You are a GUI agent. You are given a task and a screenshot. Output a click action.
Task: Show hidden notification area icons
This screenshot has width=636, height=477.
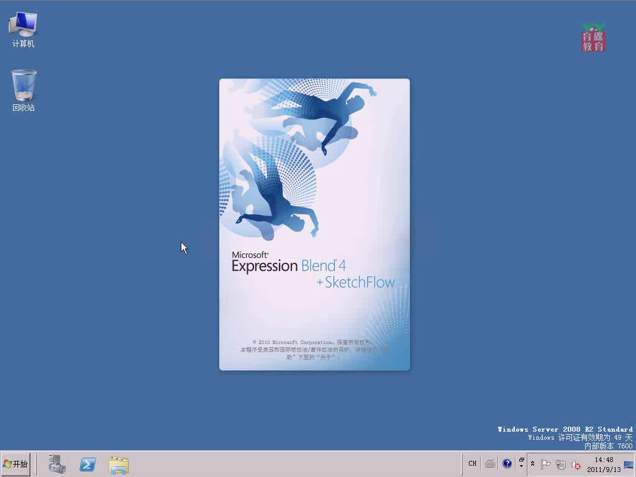(x=532, y=463)
